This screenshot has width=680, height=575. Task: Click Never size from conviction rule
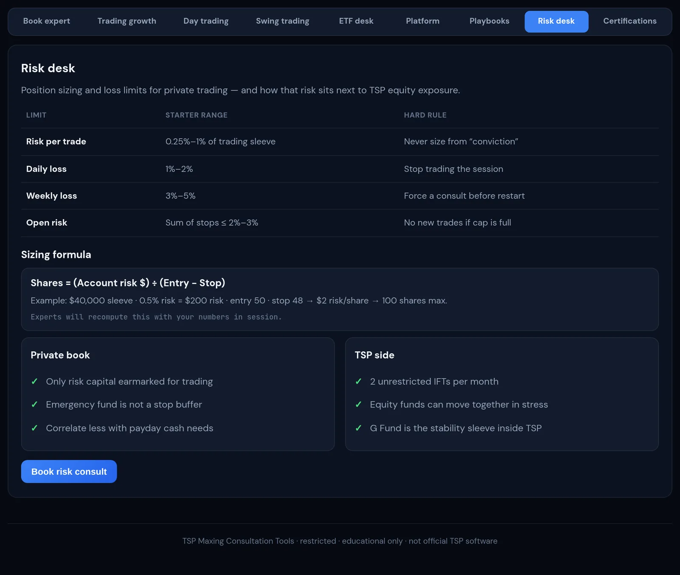click(x=461, y=142)
